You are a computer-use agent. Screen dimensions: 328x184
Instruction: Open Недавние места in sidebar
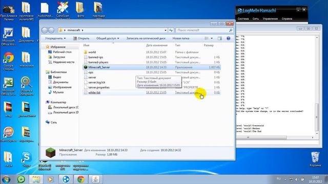pos(64,62)
